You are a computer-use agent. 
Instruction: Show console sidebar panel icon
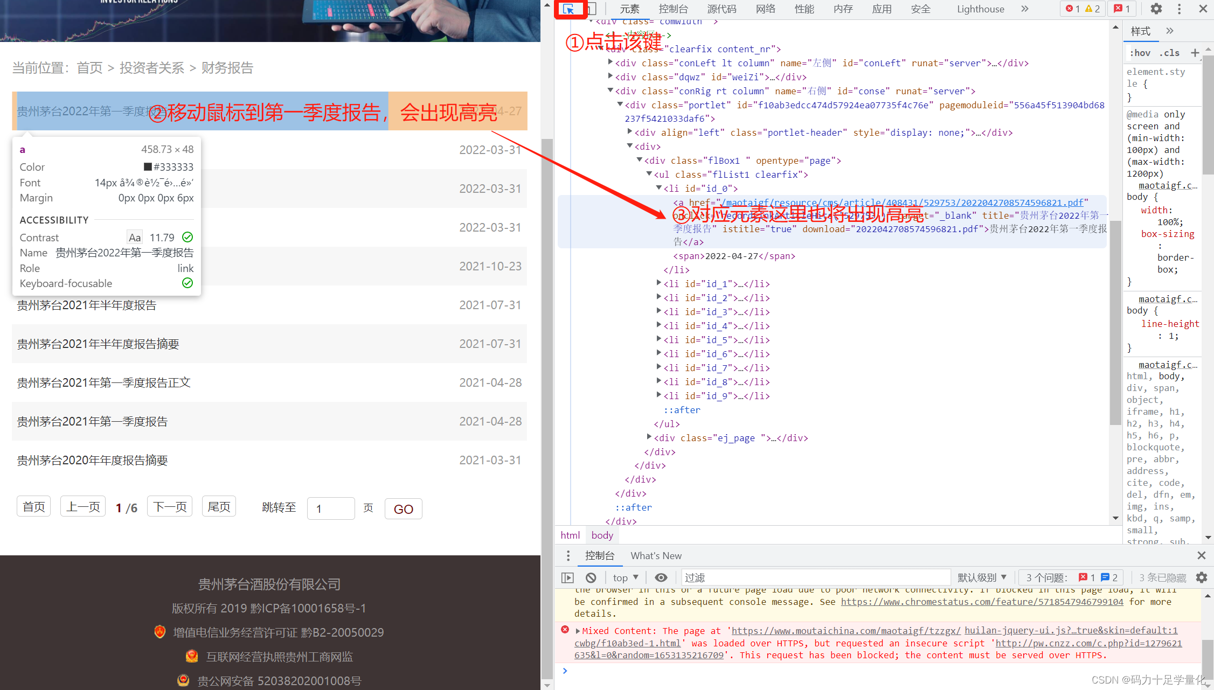pyautogui.click(x=567, y=577)
